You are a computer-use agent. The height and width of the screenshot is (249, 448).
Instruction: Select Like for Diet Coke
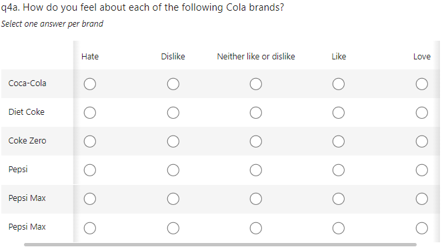[339, 113]
